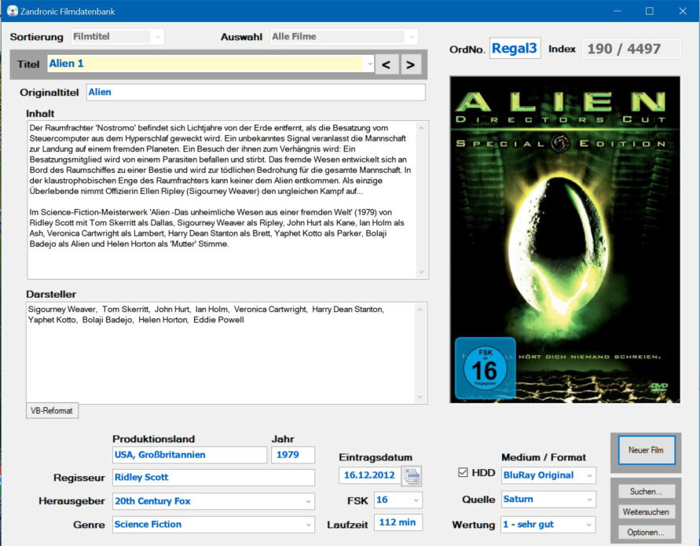This screenshot has width=700, height=546.
Task: Open the Medium / Format dropdown
Action: pos(589,475)
